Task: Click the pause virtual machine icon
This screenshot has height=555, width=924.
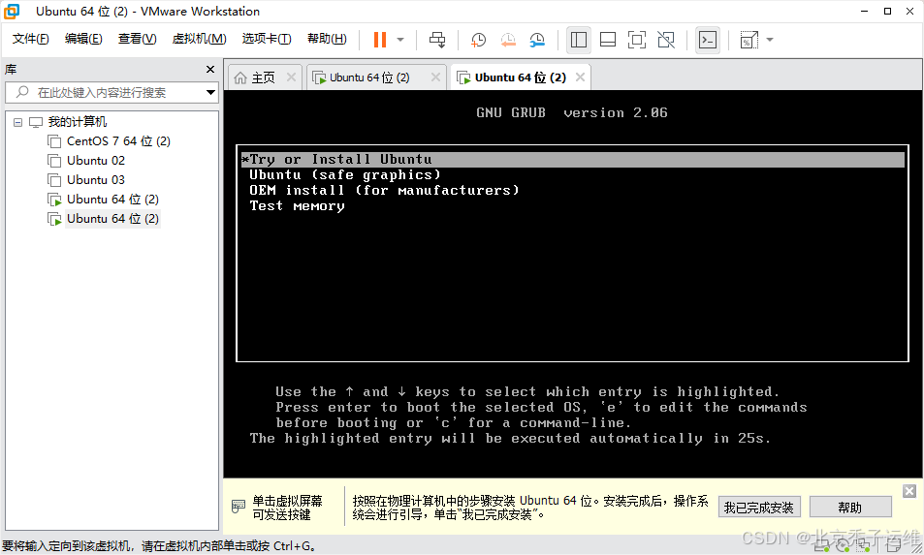Action: click(380, 40)
